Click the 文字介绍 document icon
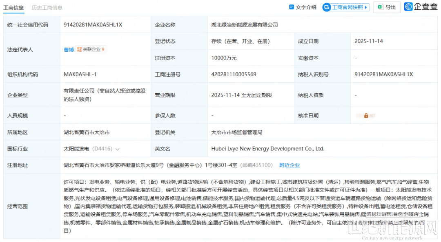The height and width of the screenshot is (242, 441). (292, 7)
